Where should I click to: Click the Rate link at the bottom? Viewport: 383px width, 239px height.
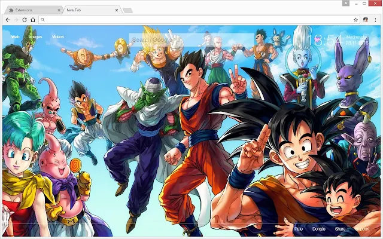299,229
